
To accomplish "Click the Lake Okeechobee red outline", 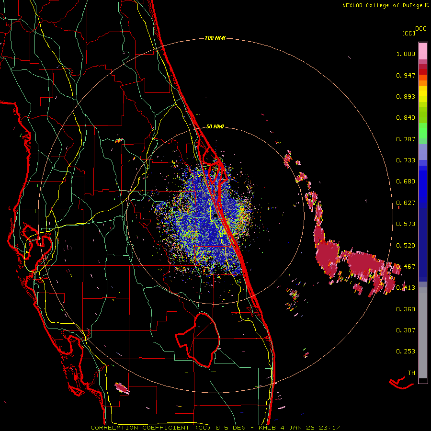I will pos(198,340).
